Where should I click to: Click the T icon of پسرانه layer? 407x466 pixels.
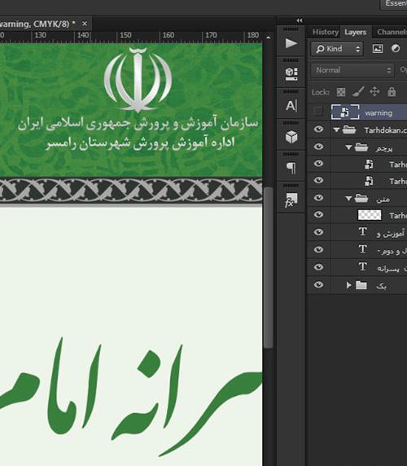click(x=363, y=266)
